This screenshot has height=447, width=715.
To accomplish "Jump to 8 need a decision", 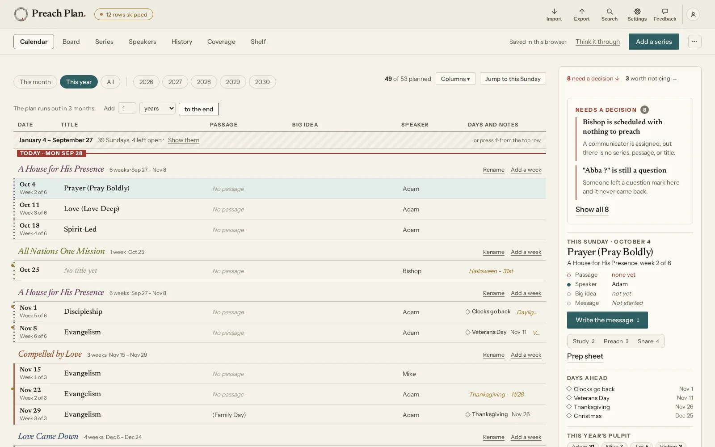I will tap(593, 79).
